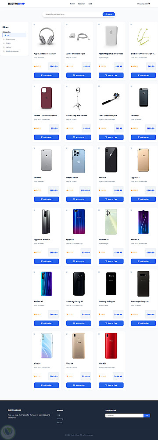Image resolution: width=158 pixels, height=440 pixels.
Task: Select the Tablets category filter
Action: point(8,43)
